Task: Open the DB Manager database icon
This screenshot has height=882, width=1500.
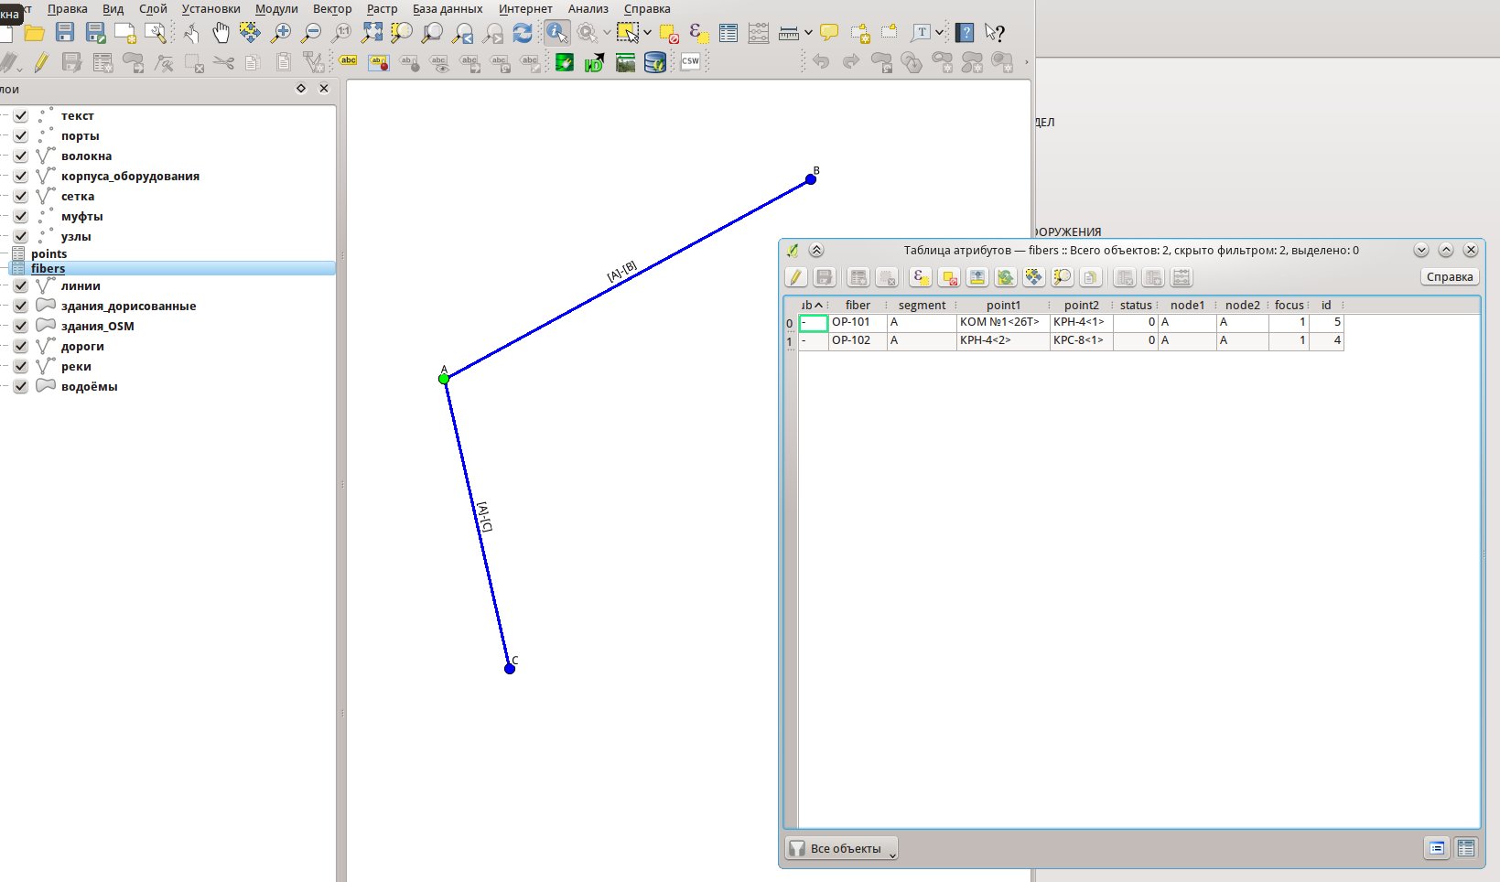Action: (x=655, y=62)
